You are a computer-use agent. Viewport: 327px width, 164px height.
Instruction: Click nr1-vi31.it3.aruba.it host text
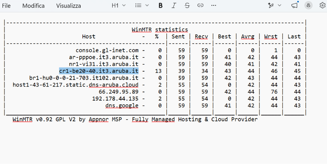[x=103, y=64]
